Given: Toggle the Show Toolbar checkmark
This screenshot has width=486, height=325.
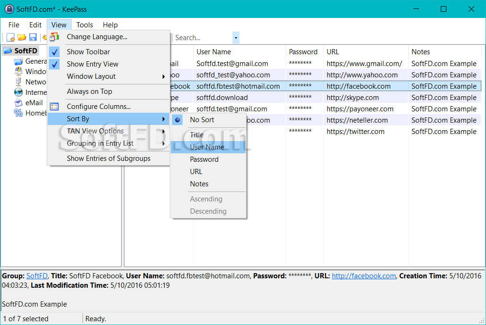Looking at the screenshot, I should click(55, 52).
